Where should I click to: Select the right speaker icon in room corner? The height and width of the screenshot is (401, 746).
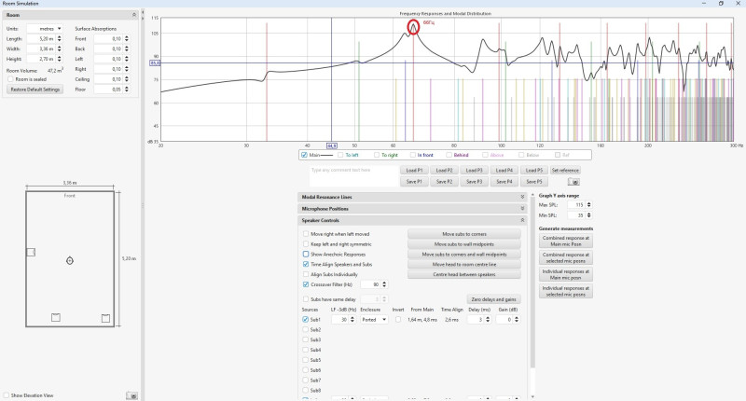click(105, 318)
